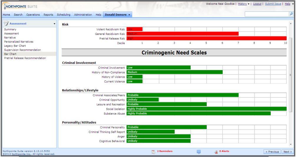Click the Submit Issue link
296x157 pixels.
(x=273, y=4)
